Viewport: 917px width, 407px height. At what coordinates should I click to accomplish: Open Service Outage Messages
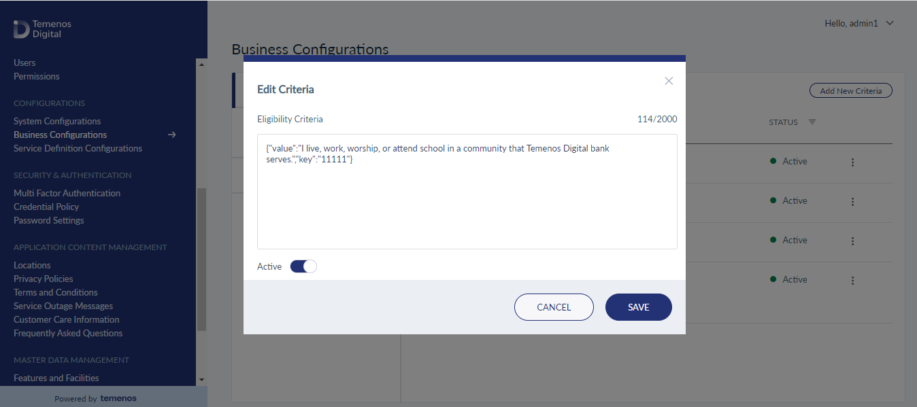point(63,306)
